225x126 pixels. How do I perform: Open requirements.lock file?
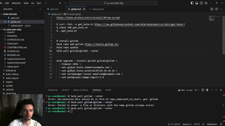16,59
